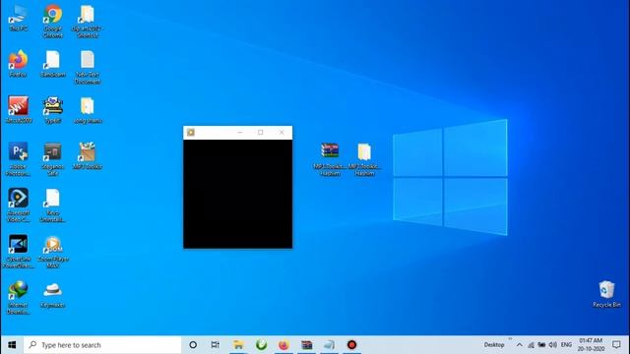This screenshot has height=354, width=630.
Task: Click the app icon in small window title bar
Action: pos(191,133)
